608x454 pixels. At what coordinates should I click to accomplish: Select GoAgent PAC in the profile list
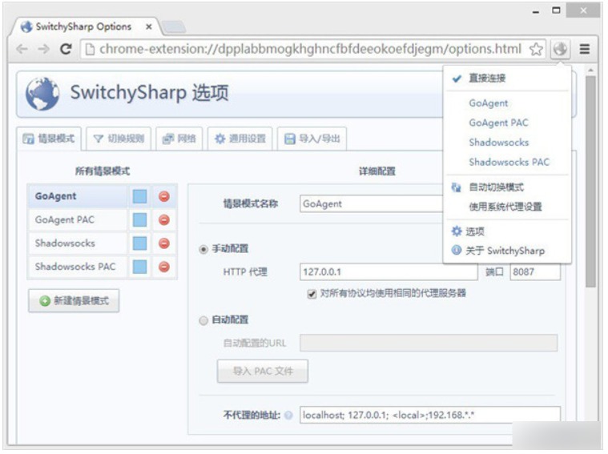click(x=77, y=220)
